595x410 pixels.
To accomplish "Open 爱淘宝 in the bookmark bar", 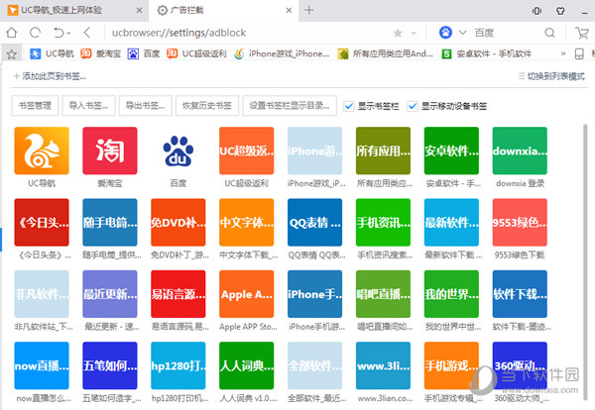I will (x=100, y=53).
